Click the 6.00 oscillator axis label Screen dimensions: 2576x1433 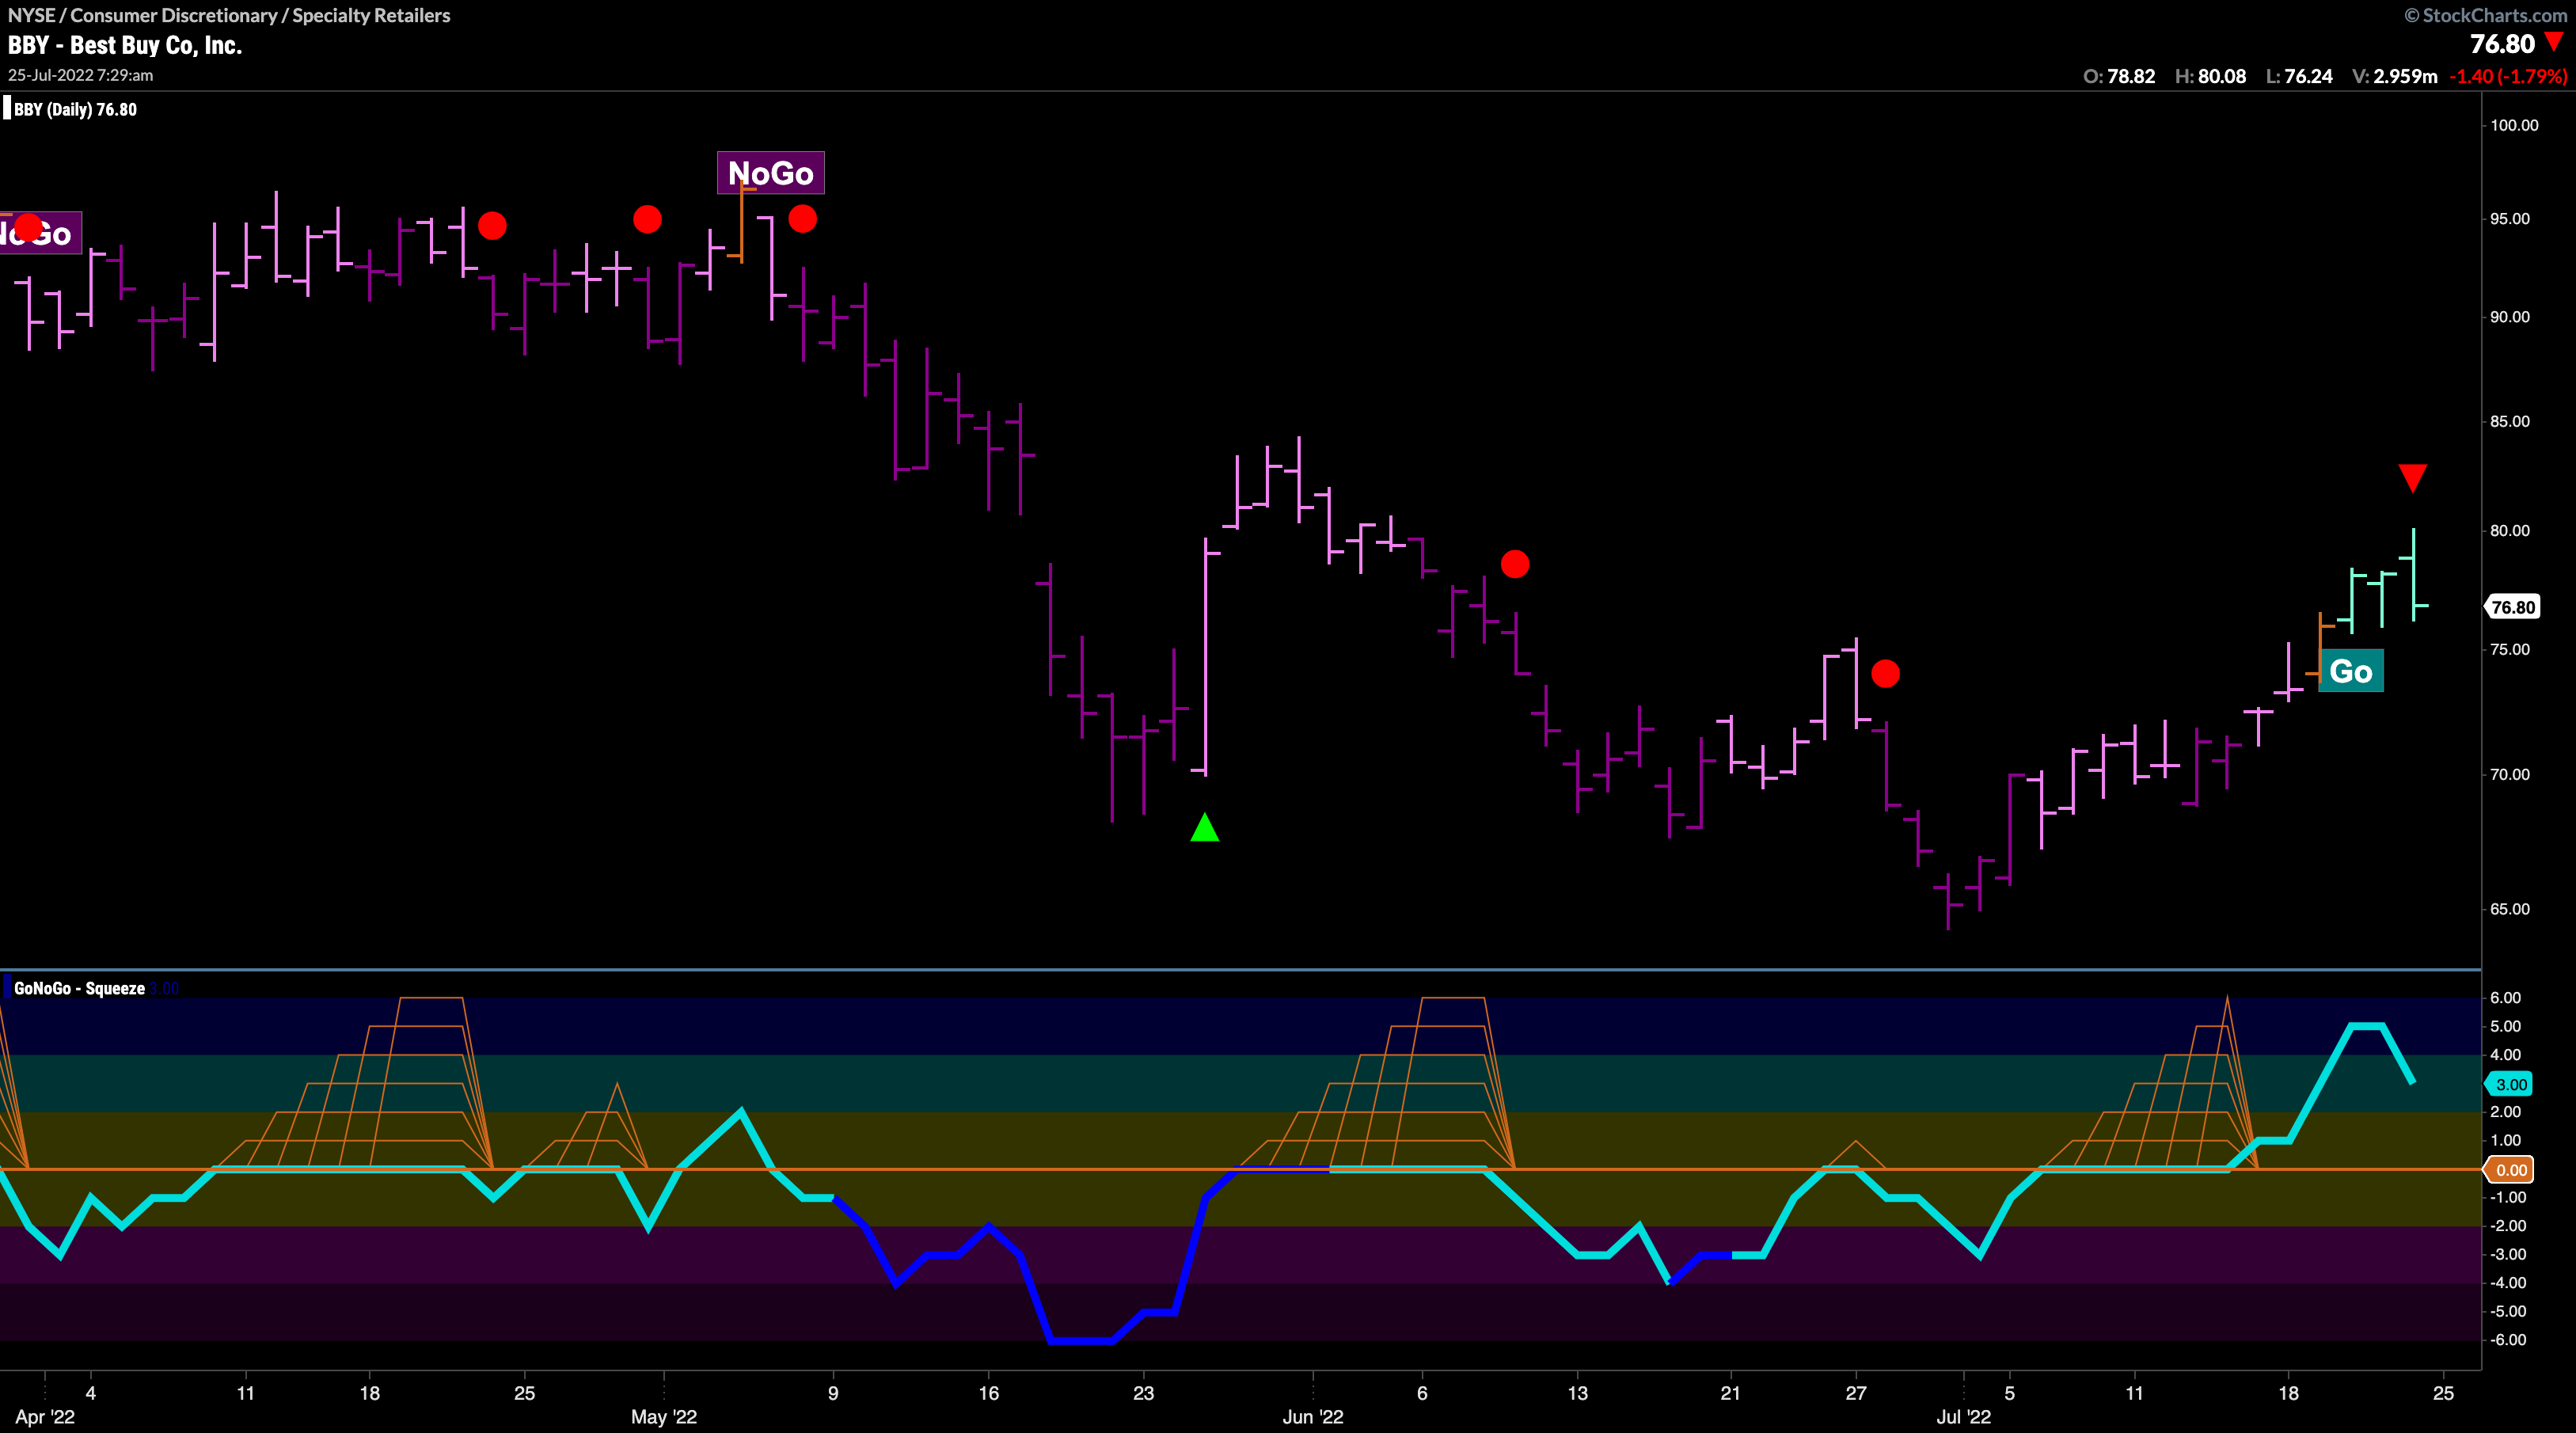pos(2506,998)
